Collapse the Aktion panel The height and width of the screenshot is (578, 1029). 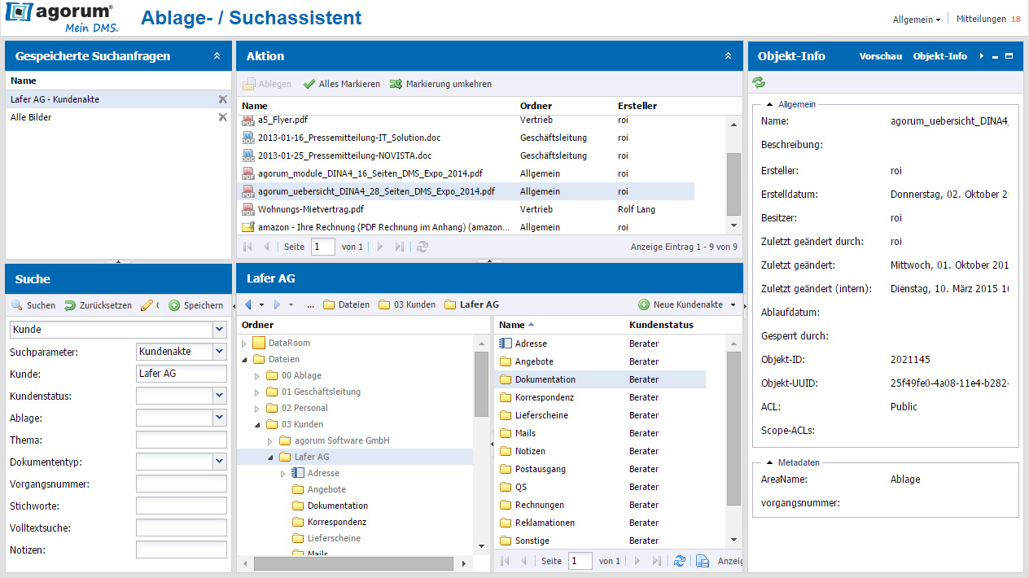pos(728,56)
